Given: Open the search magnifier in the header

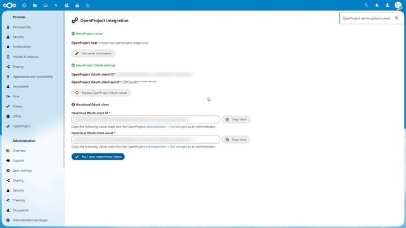Looking at the screenshot, I should point(366,5).
